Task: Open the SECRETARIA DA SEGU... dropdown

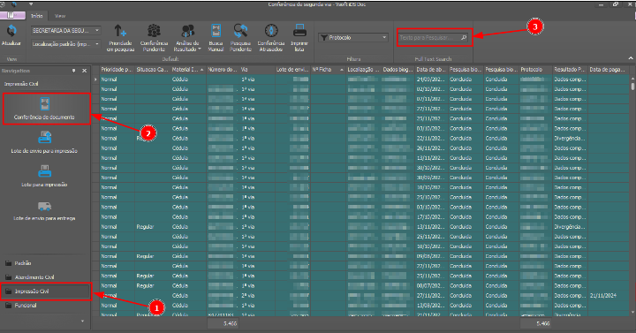Action: [x=97, y=30]
